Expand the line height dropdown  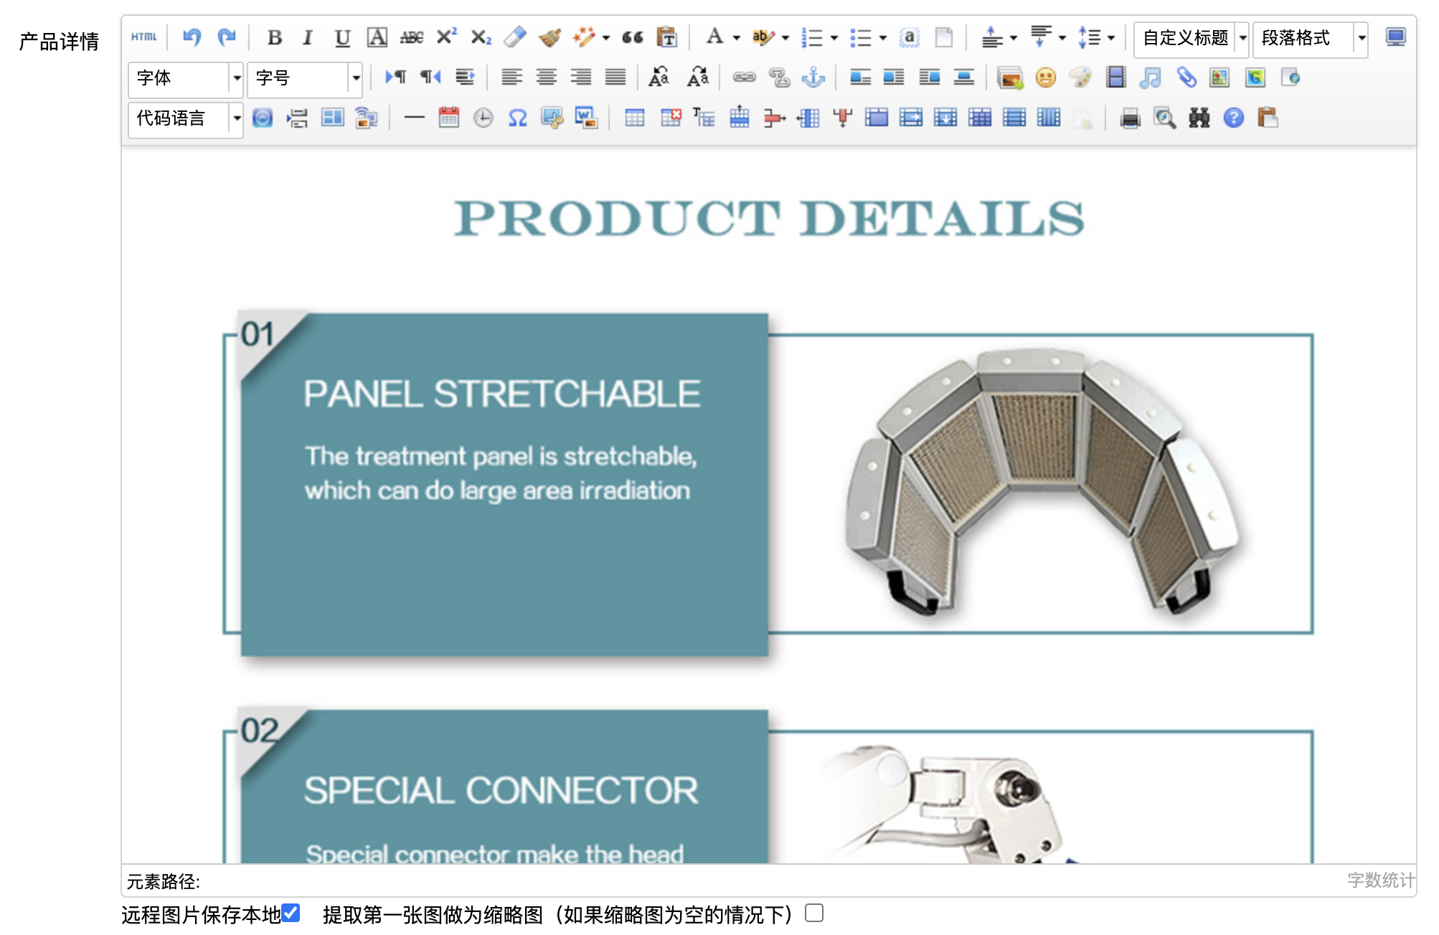1111,37
